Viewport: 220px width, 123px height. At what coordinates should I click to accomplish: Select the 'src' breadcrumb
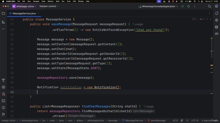[x=44, y=121]
